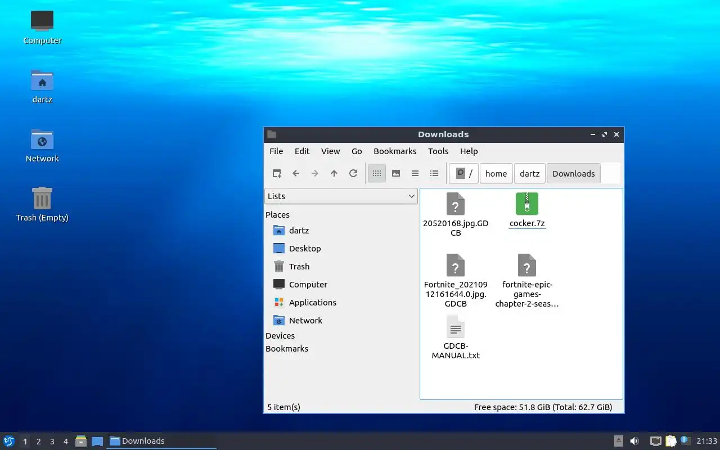Open the Tools menu
The height and width of the screenshot is (450, 720).
[438, 151]
